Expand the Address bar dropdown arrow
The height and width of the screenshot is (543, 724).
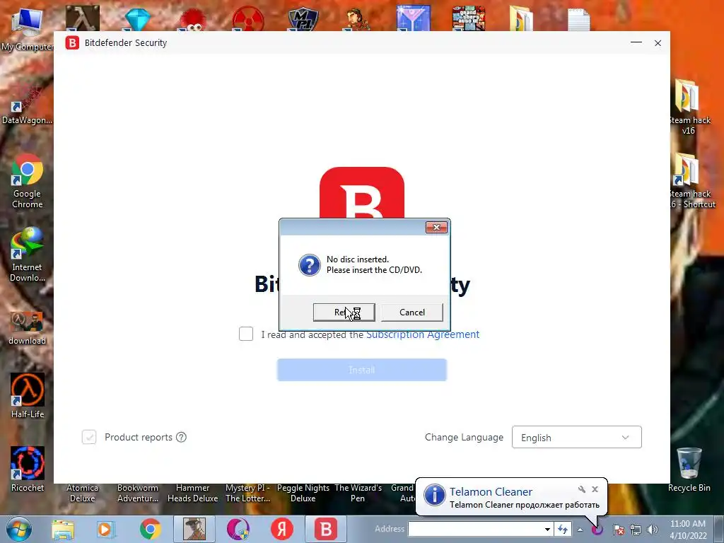click(x=547, y=529)
